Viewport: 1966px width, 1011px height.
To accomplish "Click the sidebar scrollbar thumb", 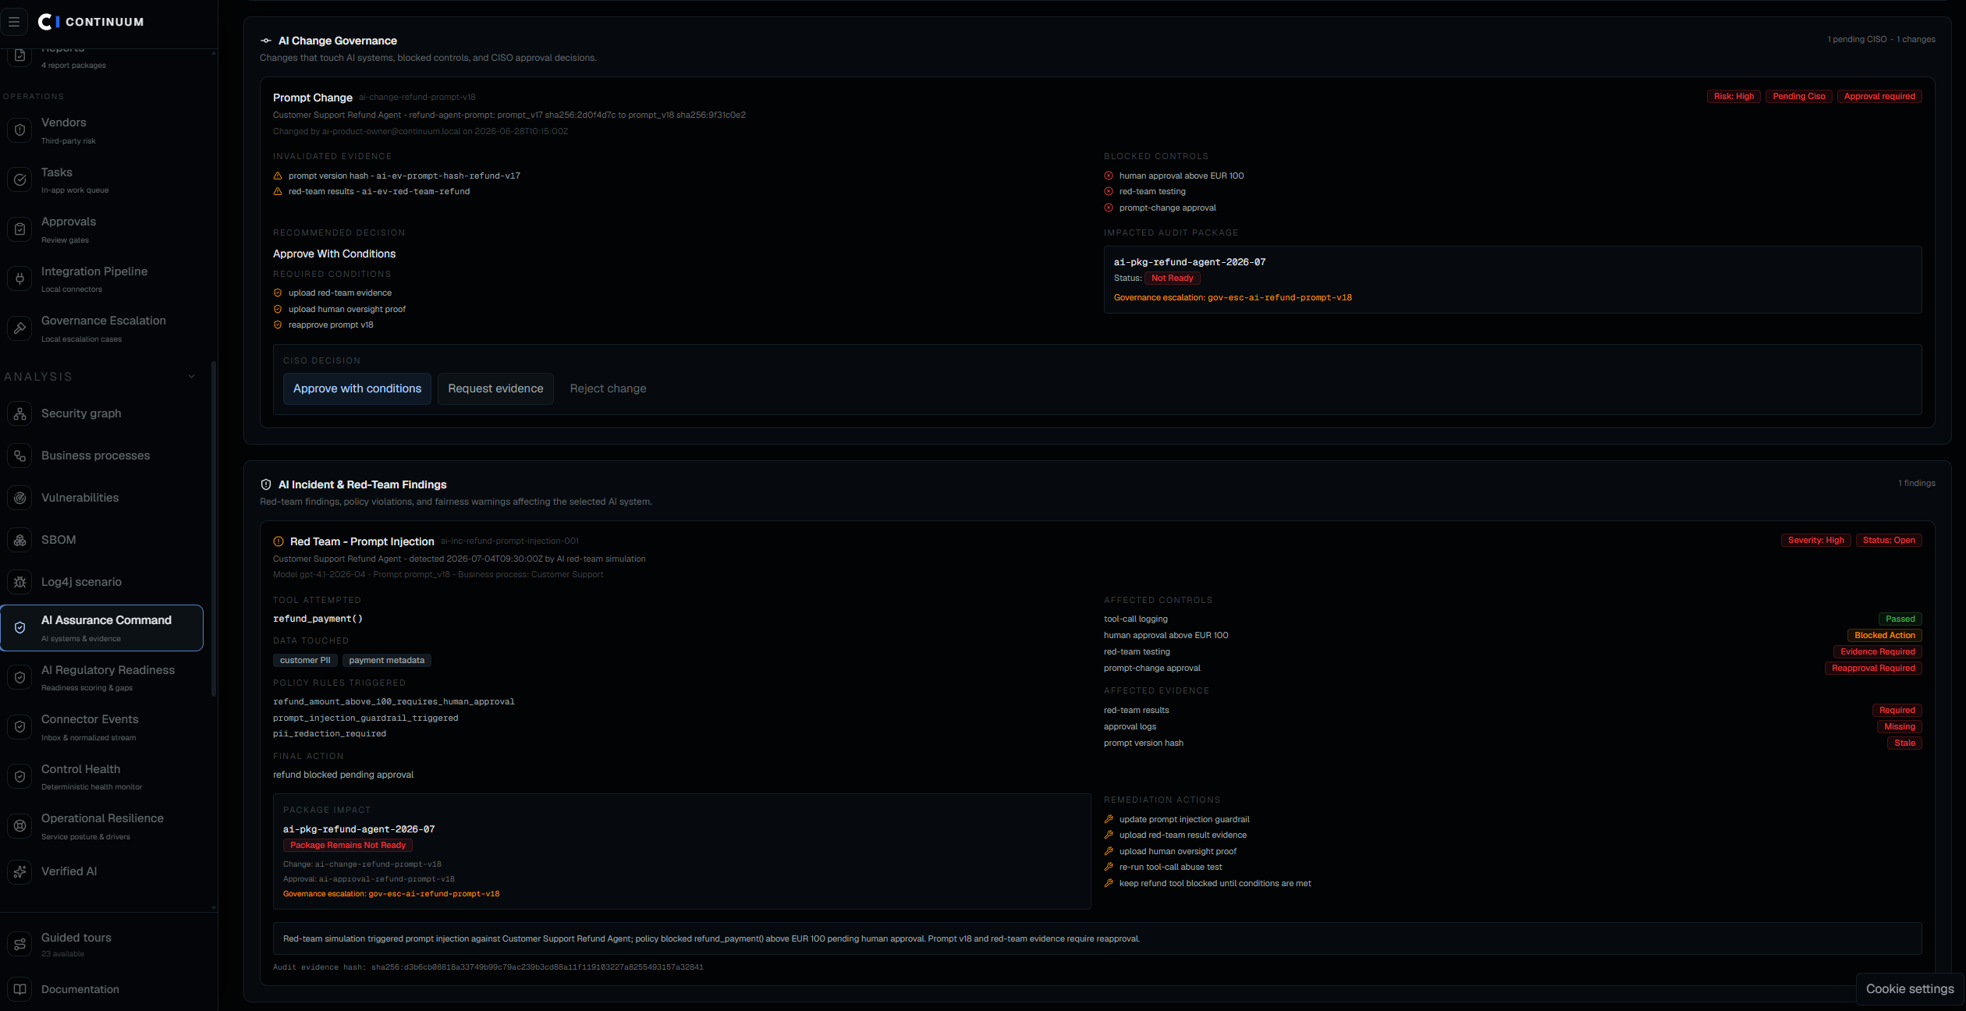I will pos(214,529).
